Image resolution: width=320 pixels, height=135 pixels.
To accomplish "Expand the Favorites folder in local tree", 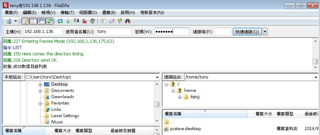I will tap(40, 103).
